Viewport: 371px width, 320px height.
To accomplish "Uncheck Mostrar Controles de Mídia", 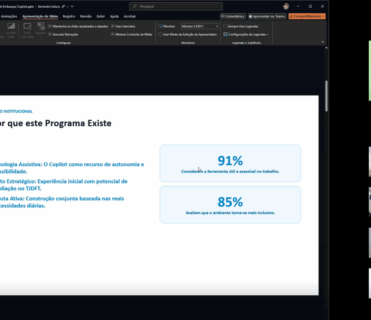I will tap(112, 34).
